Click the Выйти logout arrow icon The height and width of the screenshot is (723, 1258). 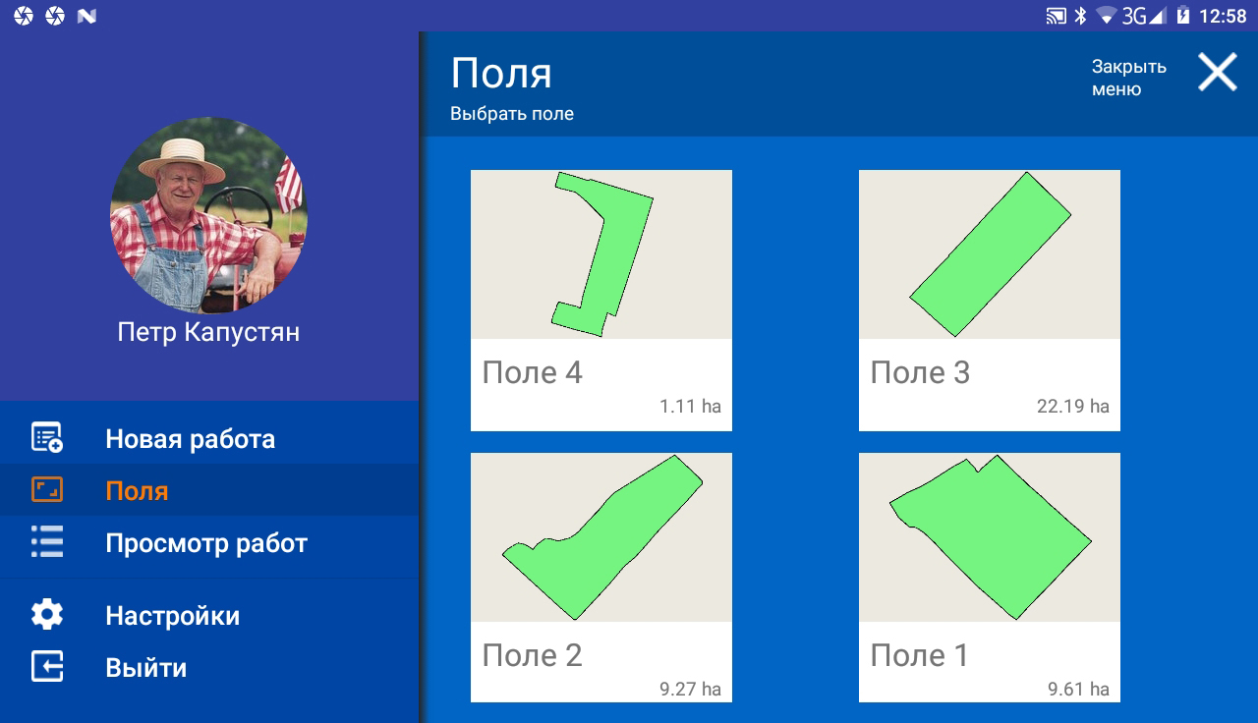pyautogui.click(x=47, y=667)
